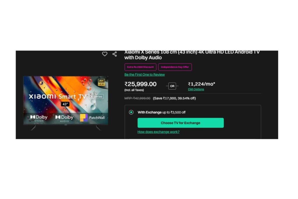Click the Dolby Audio logo on the image

(x=64, y=118)
